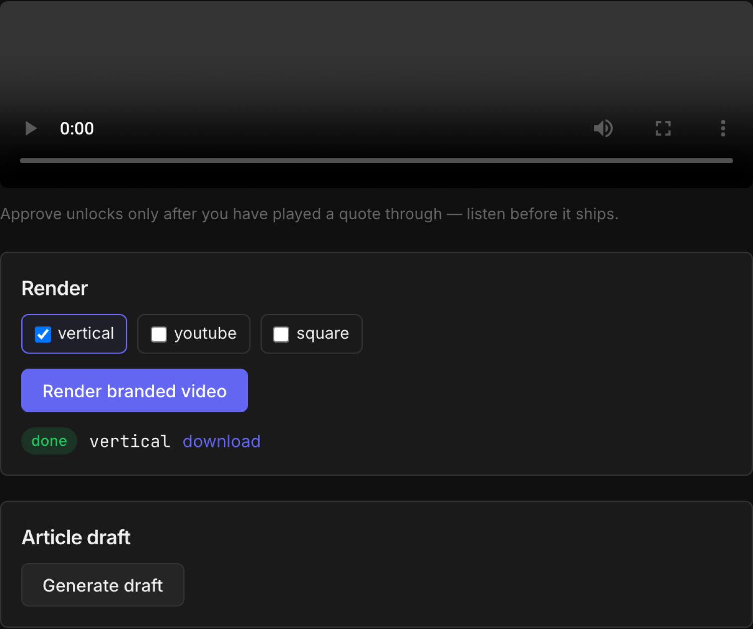This screenshot has width=753, height=629.
Task: Click the Article draft heading
Action: point(76,537)
